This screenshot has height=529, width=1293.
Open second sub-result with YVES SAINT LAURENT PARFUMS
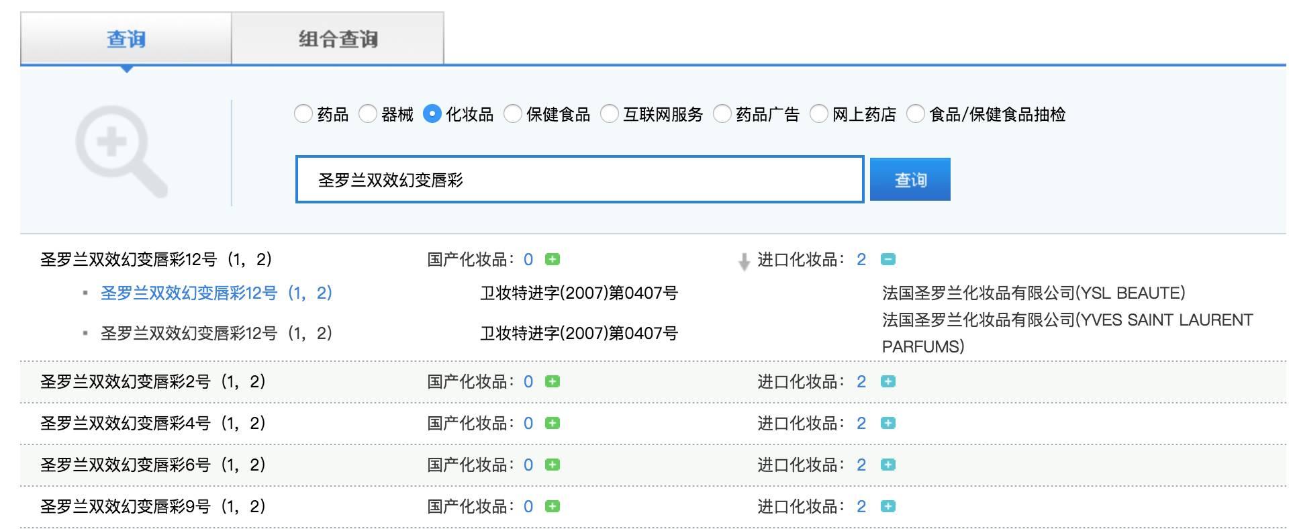pyautogui.click(x=216, y=334)
